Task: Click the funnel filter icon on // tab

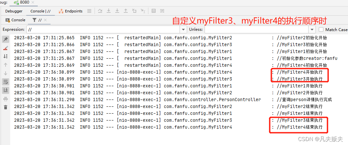Action: point(34,20)
